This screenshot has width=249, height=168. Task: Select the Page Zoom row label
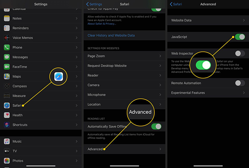tap(96, 56)
